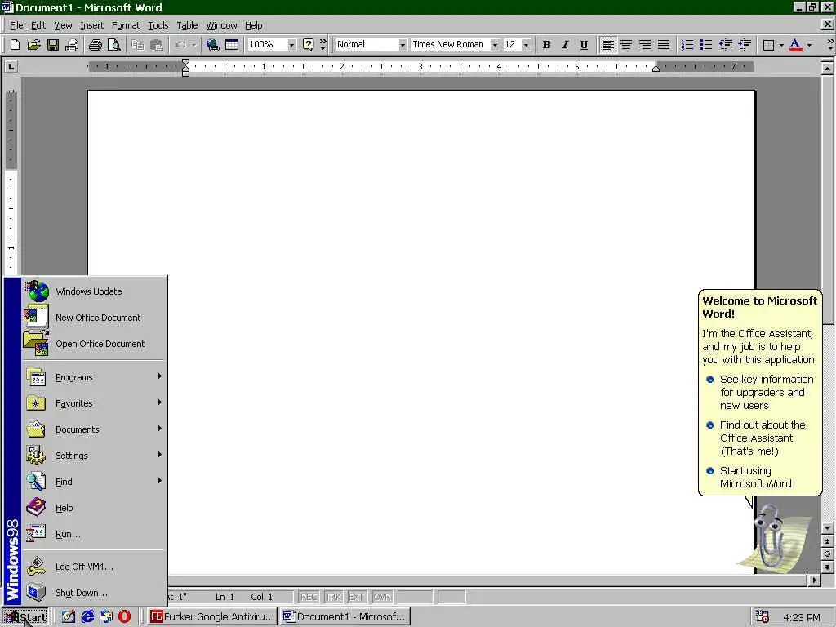Click the Font Color red A swatch
This screenshot has width=836, height=627.
795,45
